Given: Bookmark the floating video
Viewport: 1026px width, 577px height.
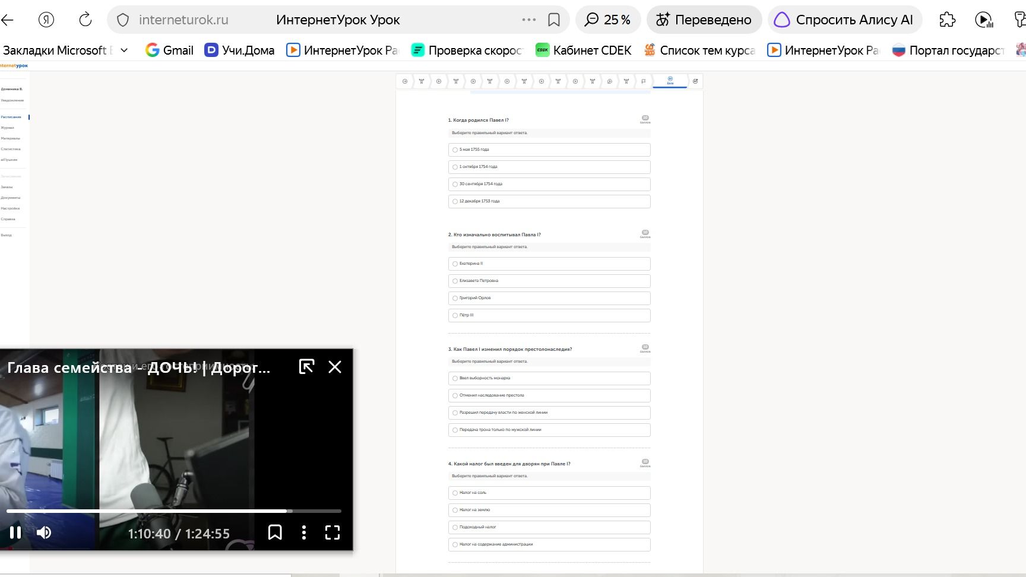Looking at the screenshot, I should click(x=275, y=532).
